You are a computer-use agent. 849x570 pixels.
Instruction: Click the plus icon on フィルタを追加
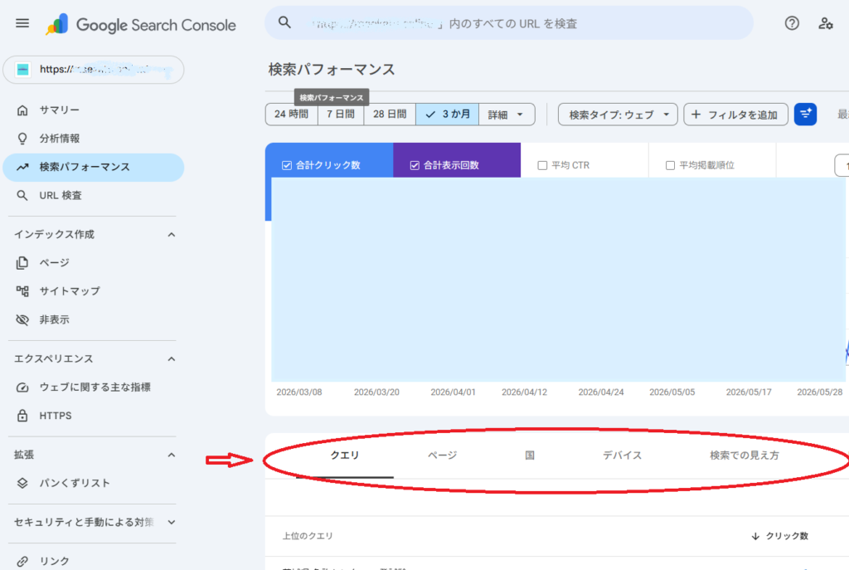[x=696, y=114]
